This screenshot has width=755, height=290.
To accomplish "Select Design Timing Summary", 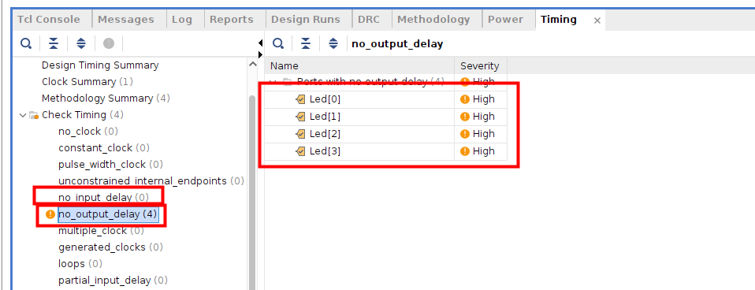I will 100,65.
